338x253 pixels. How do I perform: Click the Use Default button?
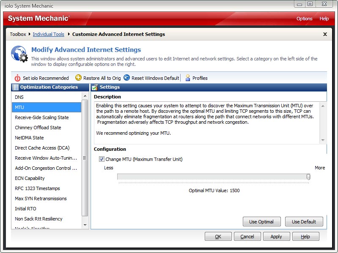click(304, 222)
